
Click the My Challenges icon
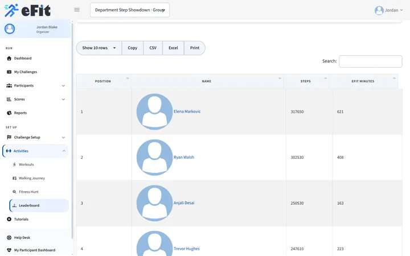[9, 72]
